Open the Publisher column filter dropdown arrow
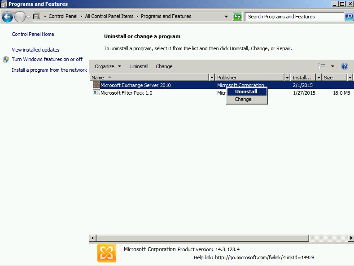The height and width of the screenshot is (266, 354). (287, 78)
